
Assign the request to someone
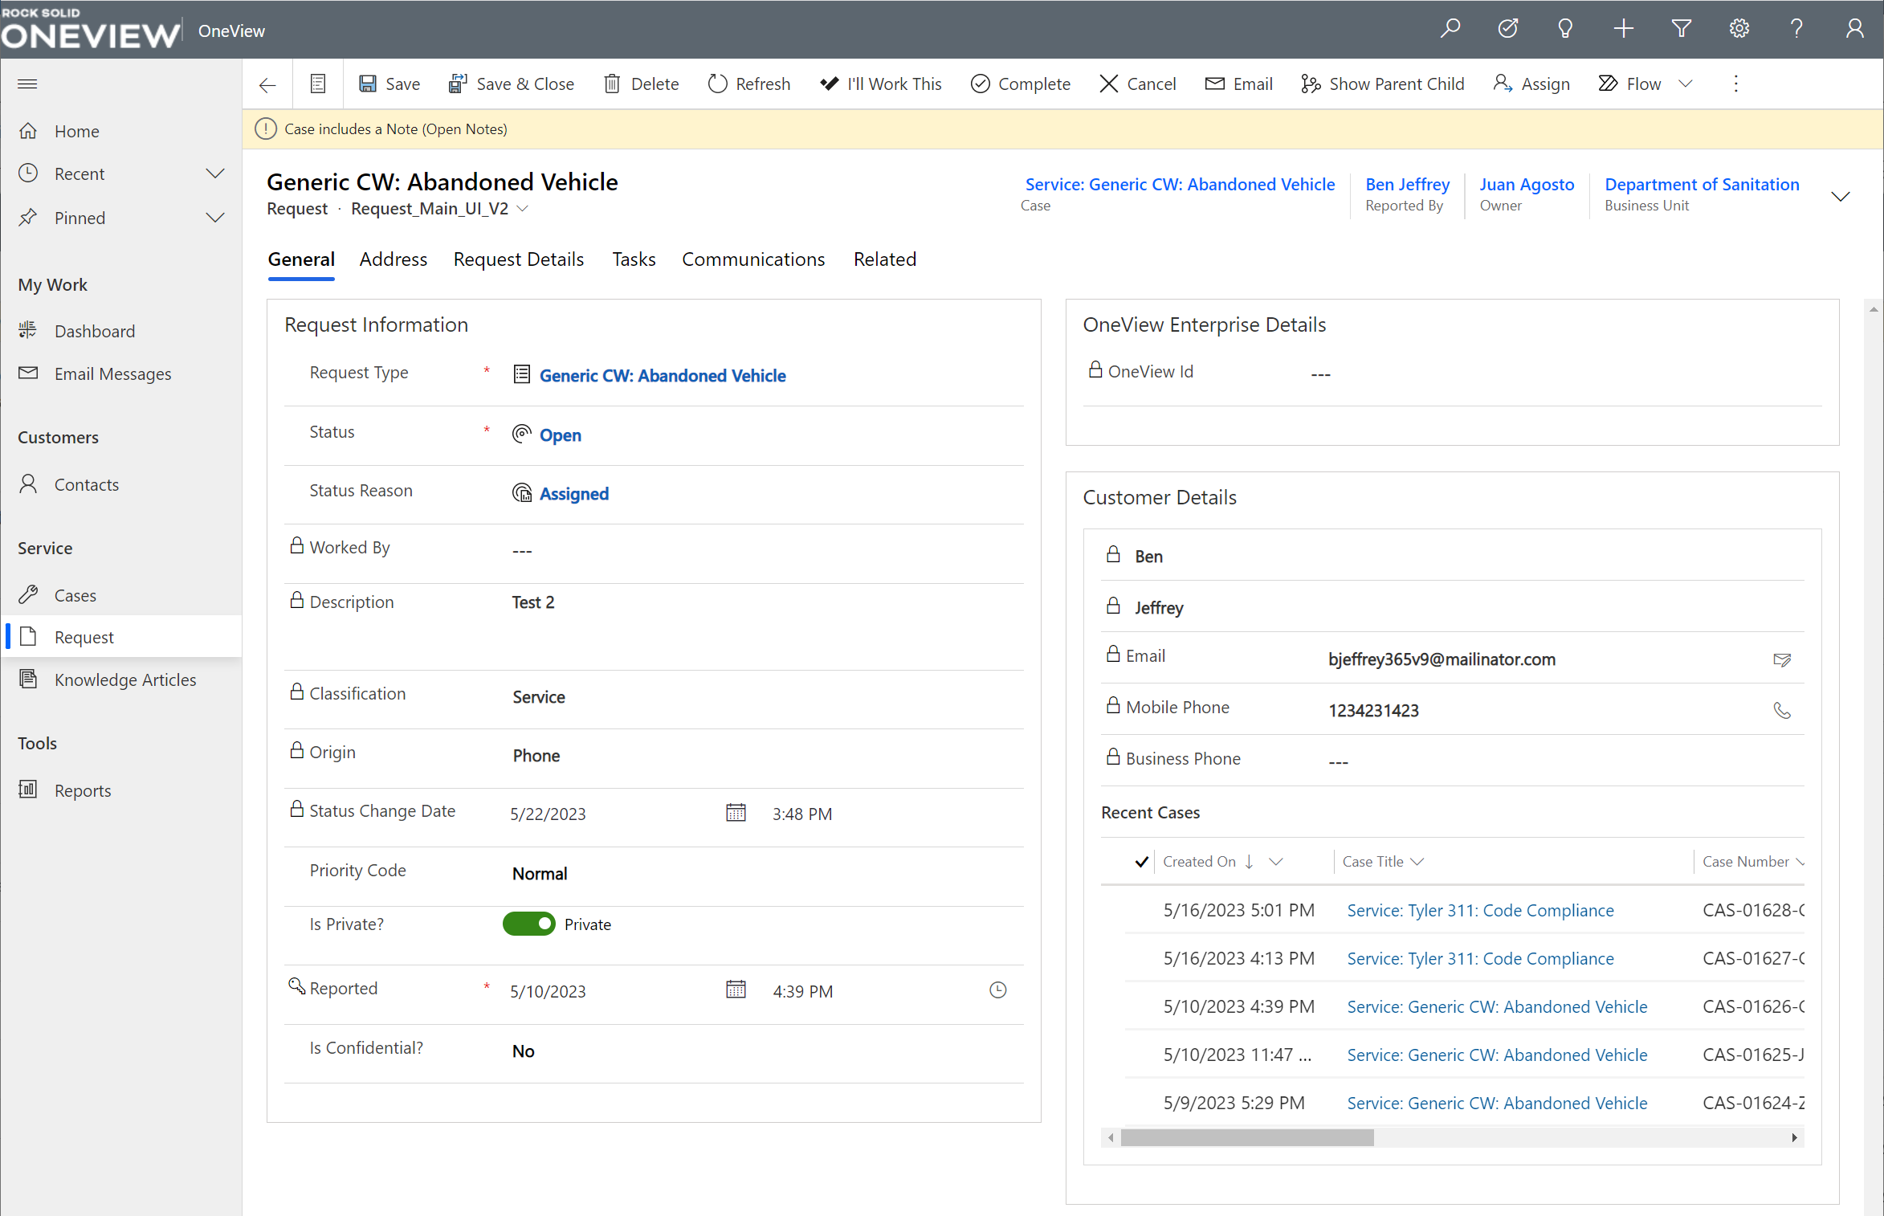click(1531, 84)
